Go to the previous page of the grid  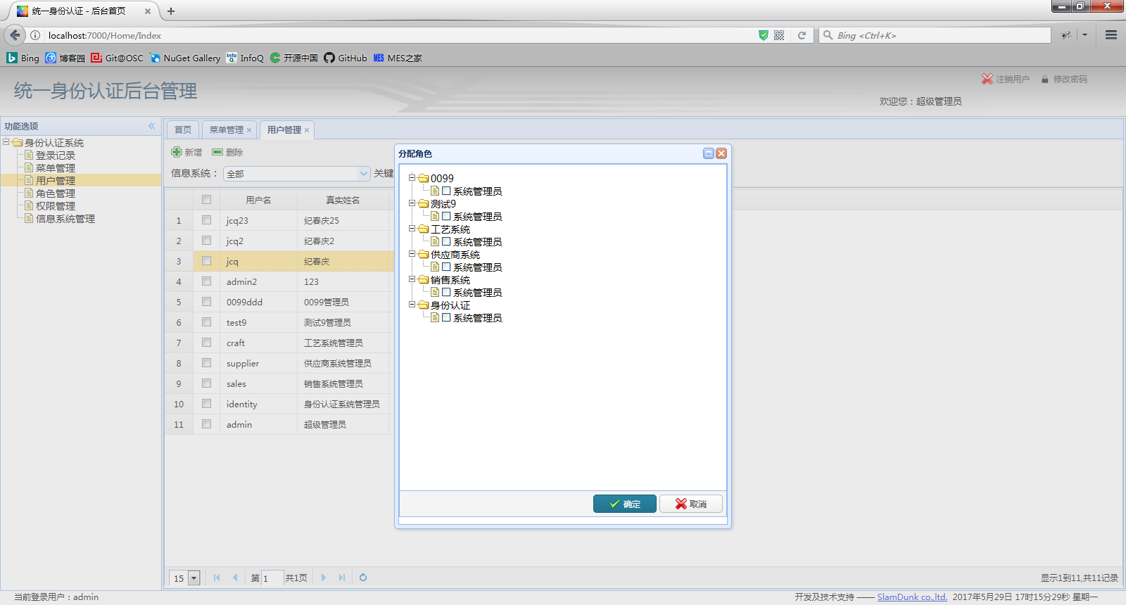(235, 578)
